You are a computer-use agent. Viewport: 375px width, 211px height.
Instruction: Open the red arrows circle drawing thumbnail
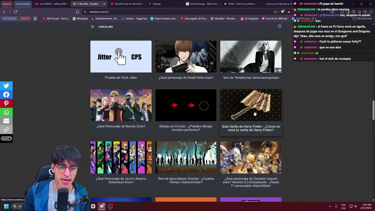tap(186, 105)
